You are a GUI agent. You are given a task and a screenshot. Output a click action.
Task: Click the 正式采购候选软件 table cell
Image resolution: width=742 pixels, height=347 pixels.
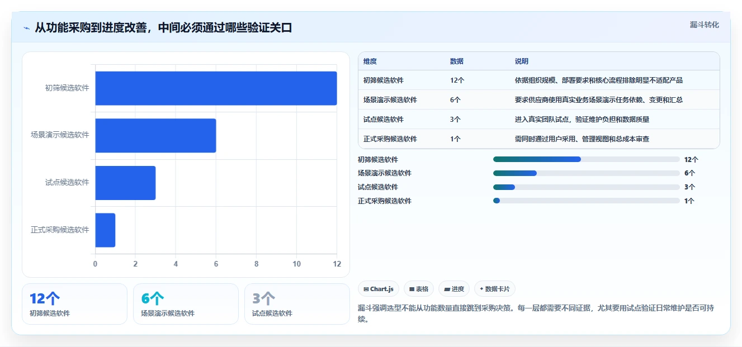click(x=390, y=139)
